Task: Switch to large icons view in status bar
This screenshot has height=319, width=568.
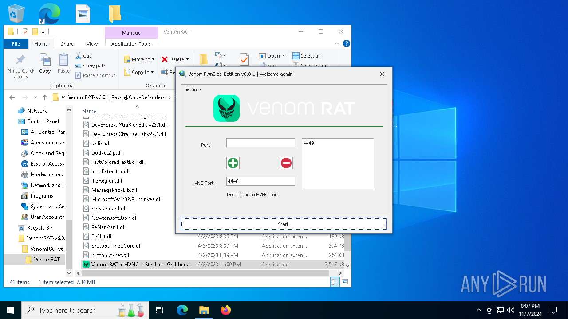Action: pos(344,282)
